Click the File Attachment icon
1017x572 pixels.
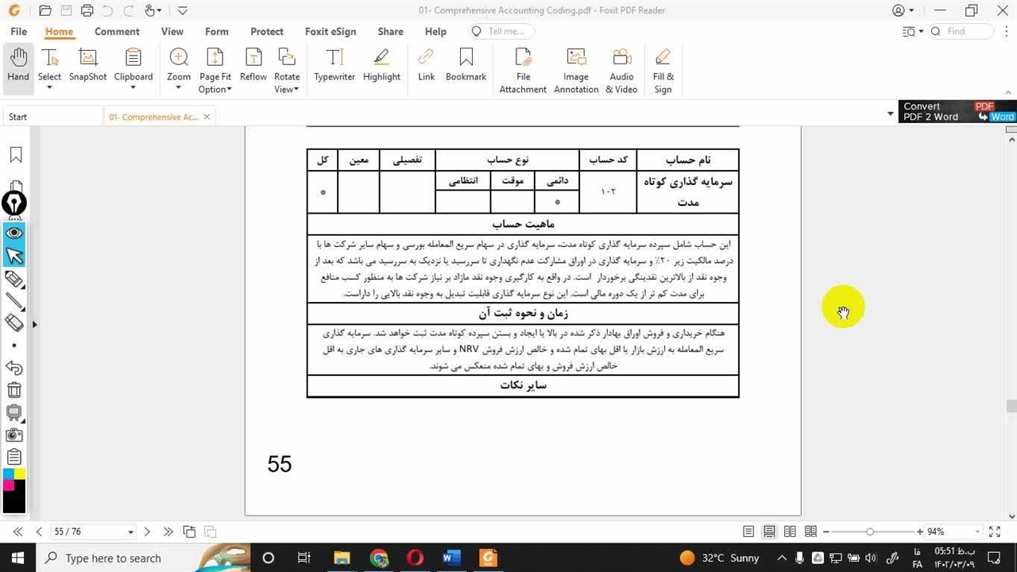coord(523,70)
